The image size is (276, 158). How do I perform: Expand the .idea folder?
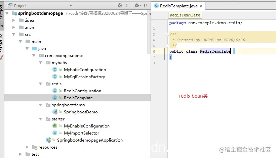point(14,20)
